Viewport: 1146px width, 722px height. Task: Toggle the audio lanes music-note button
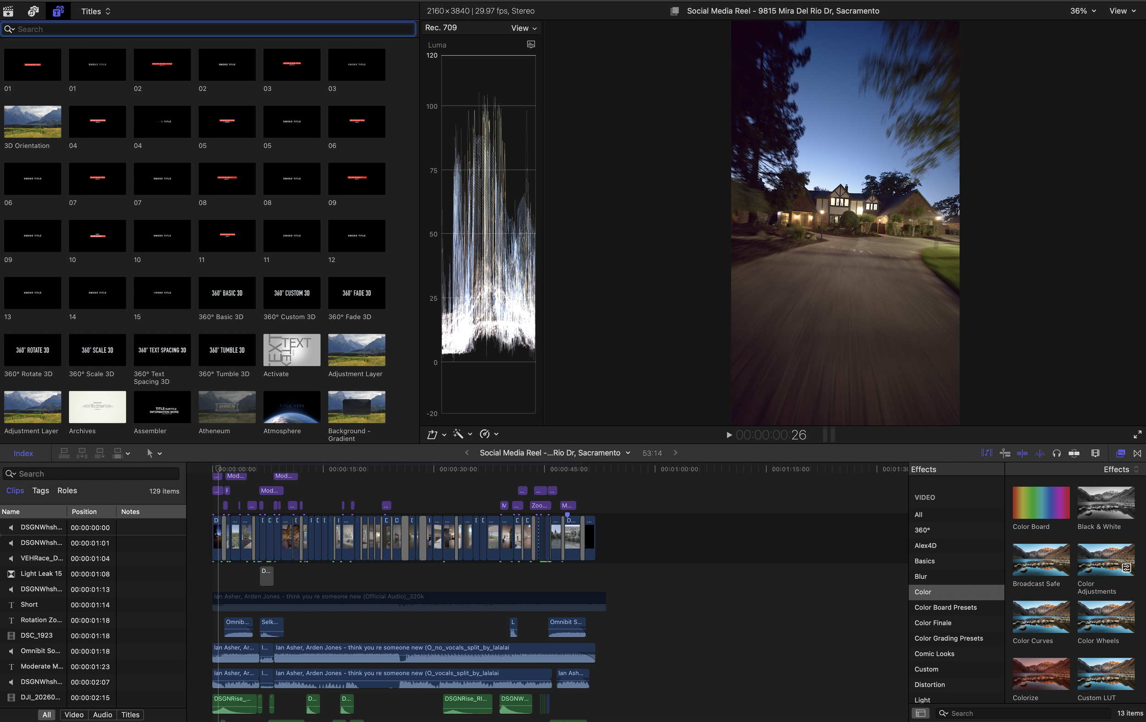click(986, 453)
